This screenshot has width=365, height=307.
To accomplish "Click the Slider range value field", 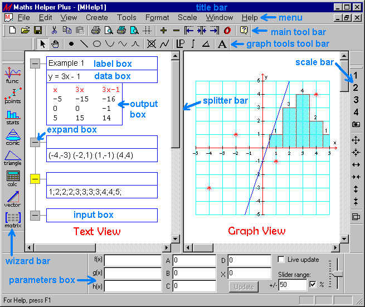I will click(293, 285).
